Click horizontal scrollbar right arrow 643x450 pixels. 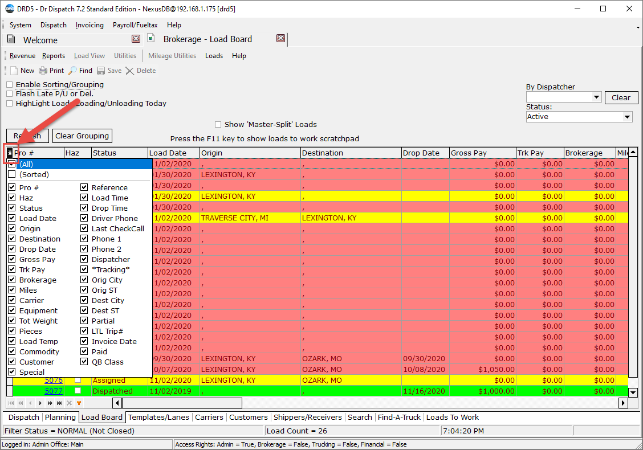623,403
